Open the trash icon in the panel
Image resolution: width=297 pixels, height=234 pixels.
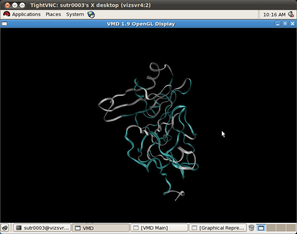click(251, 228)
